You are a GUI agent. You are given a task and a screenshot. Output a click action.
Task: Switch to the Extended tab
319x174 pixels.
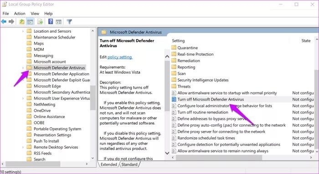[x=109, y=164]
